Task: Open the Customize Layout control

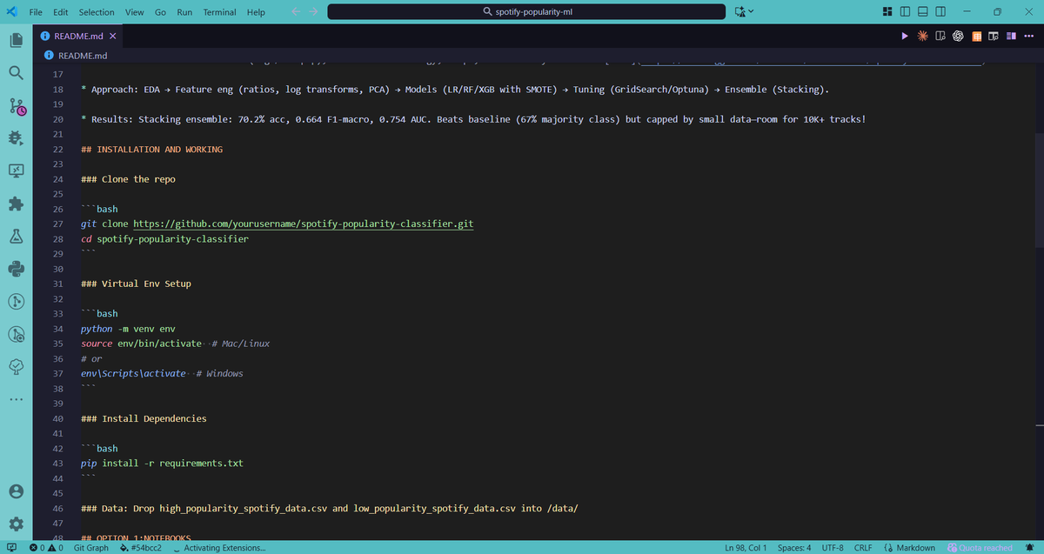Action: coord(886,11)
